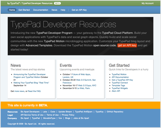Open Code footer link
Viewport: 161px width, 128px height.
pyautogui.click(x=53, y=112)
